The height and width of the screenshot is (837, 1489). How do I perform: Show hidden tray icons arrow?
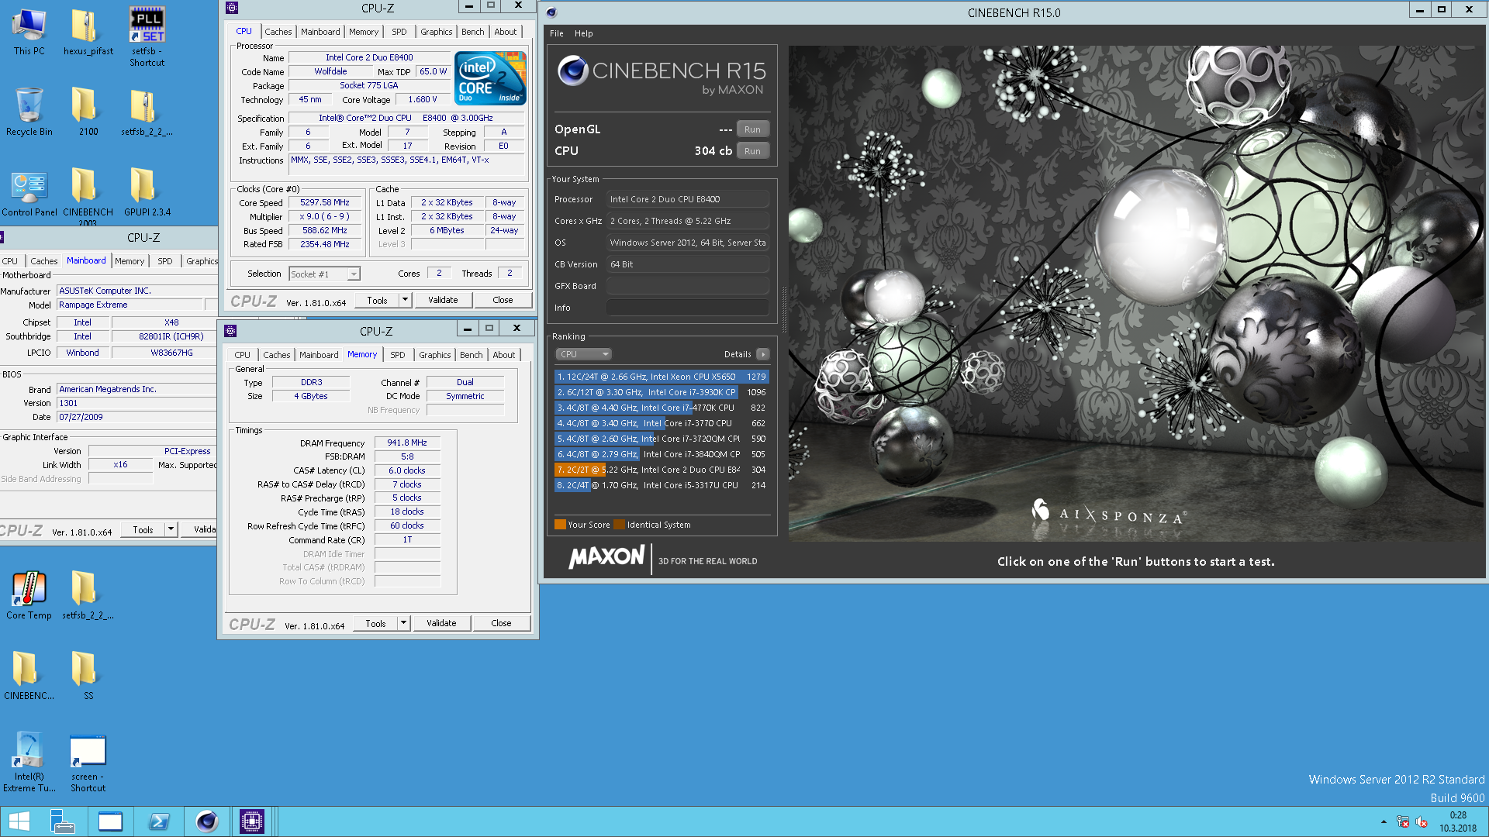pyautogui.click(x=1384, y=821)
